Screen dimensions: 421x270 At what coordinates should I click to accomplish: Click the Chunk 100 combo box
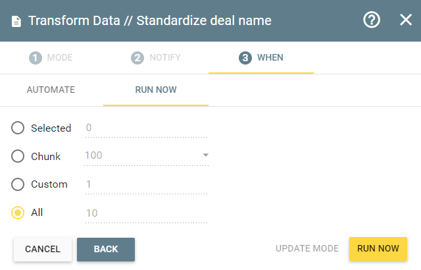click(146, 156)
